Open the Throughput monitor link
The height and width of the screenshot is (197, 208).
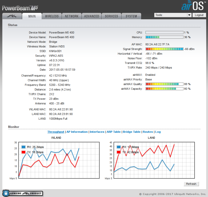point(56,132)
